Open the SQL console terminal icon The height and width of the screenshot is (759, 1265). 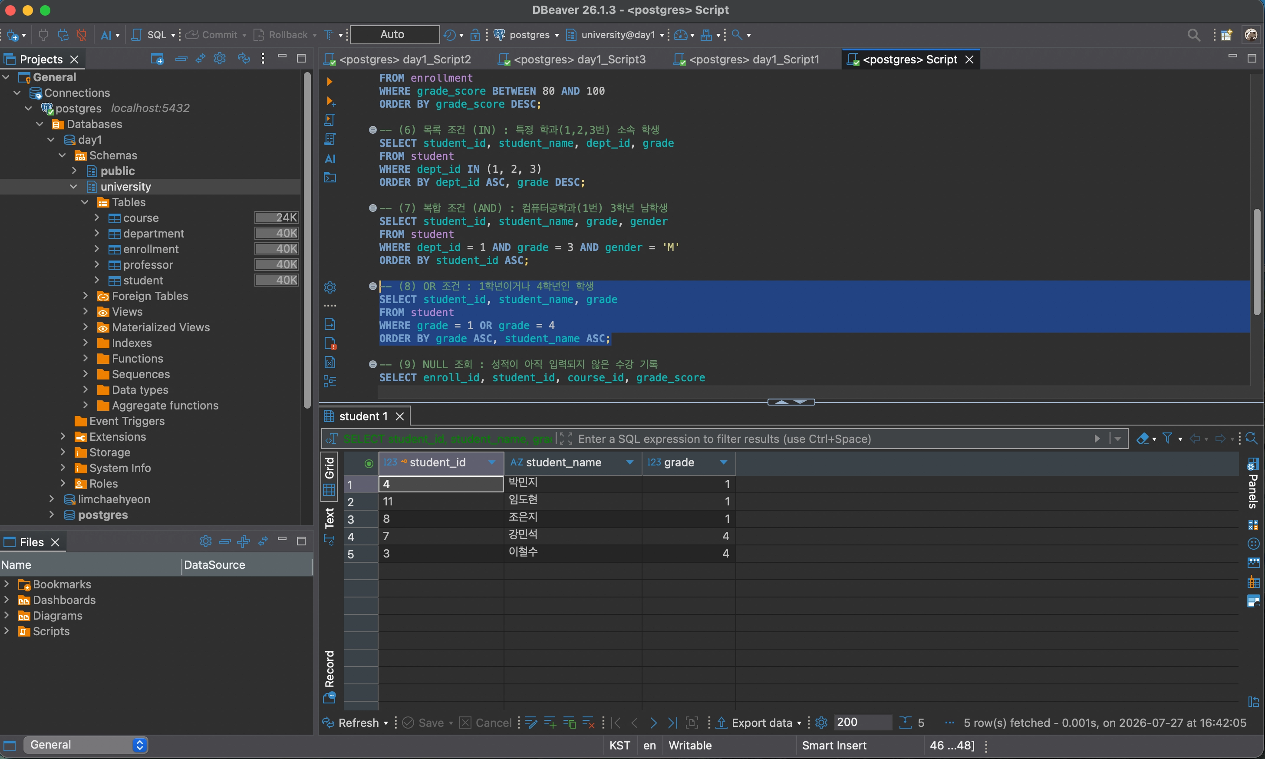[x=330, y=178]
